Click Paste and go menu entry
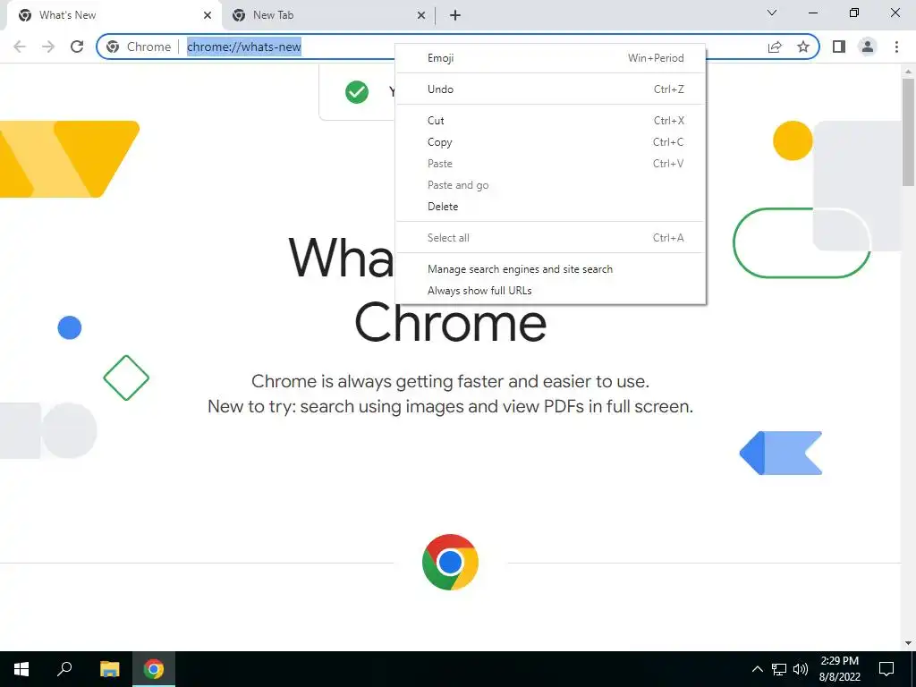The height and width of the screenshot is (687, 916). 550,185
